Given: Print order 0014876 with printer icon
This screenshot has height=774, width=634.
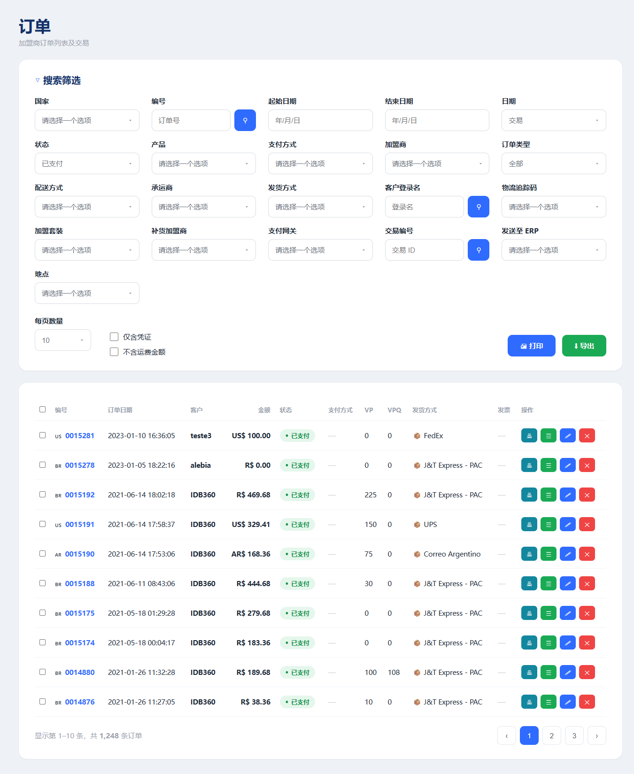Looking at the screenshot, I should [529, 702].
